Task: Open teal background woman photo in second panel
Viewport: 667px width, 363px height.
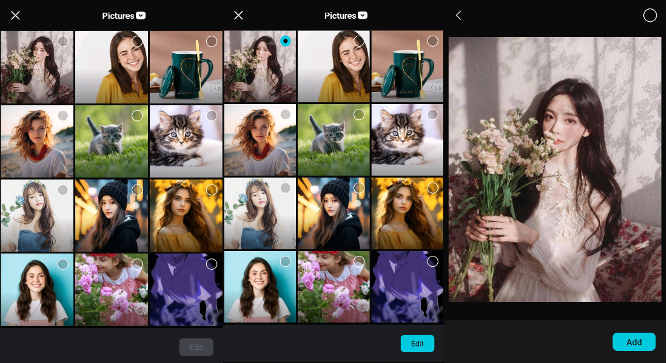Action: [x=260, y=287]
